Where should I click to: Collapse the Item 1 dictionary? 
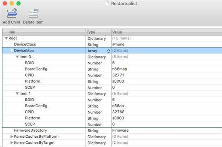(x=17, y=93)
